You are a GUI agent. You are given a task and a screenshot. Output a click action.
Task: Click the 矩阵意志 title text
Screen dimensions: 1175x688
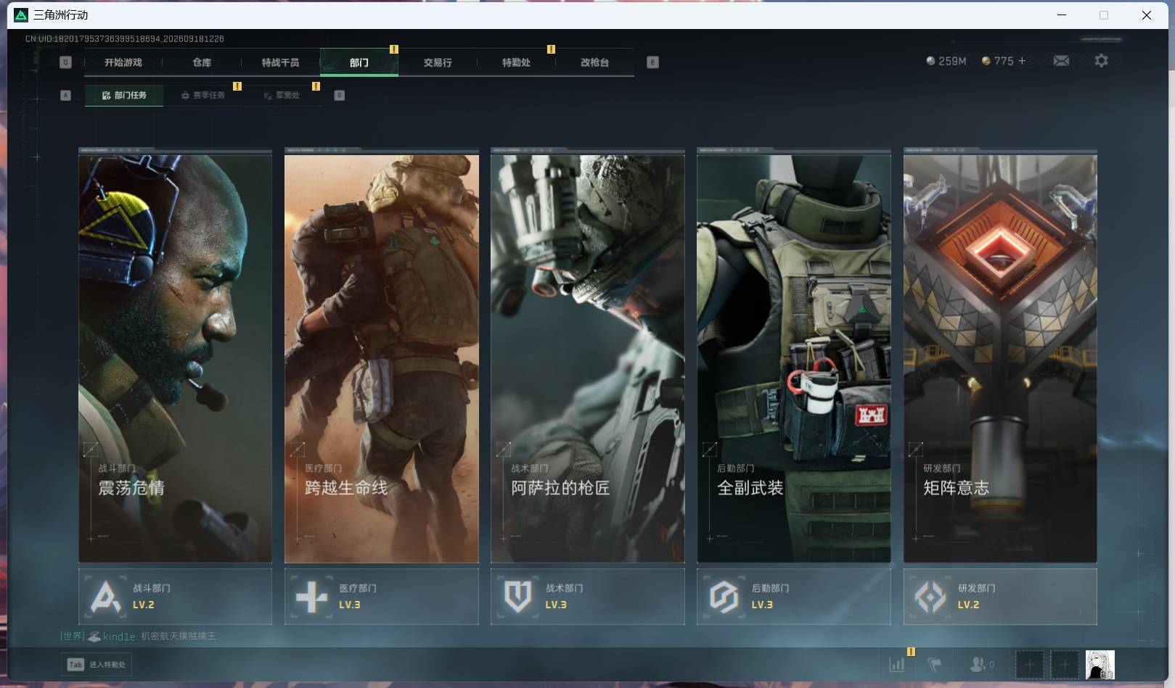click(957, 488)
